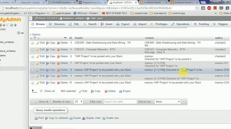Click the green reload icon in phpMyAdmin sidebar
This screenshot has height=129, width=231.
(15, 25)
